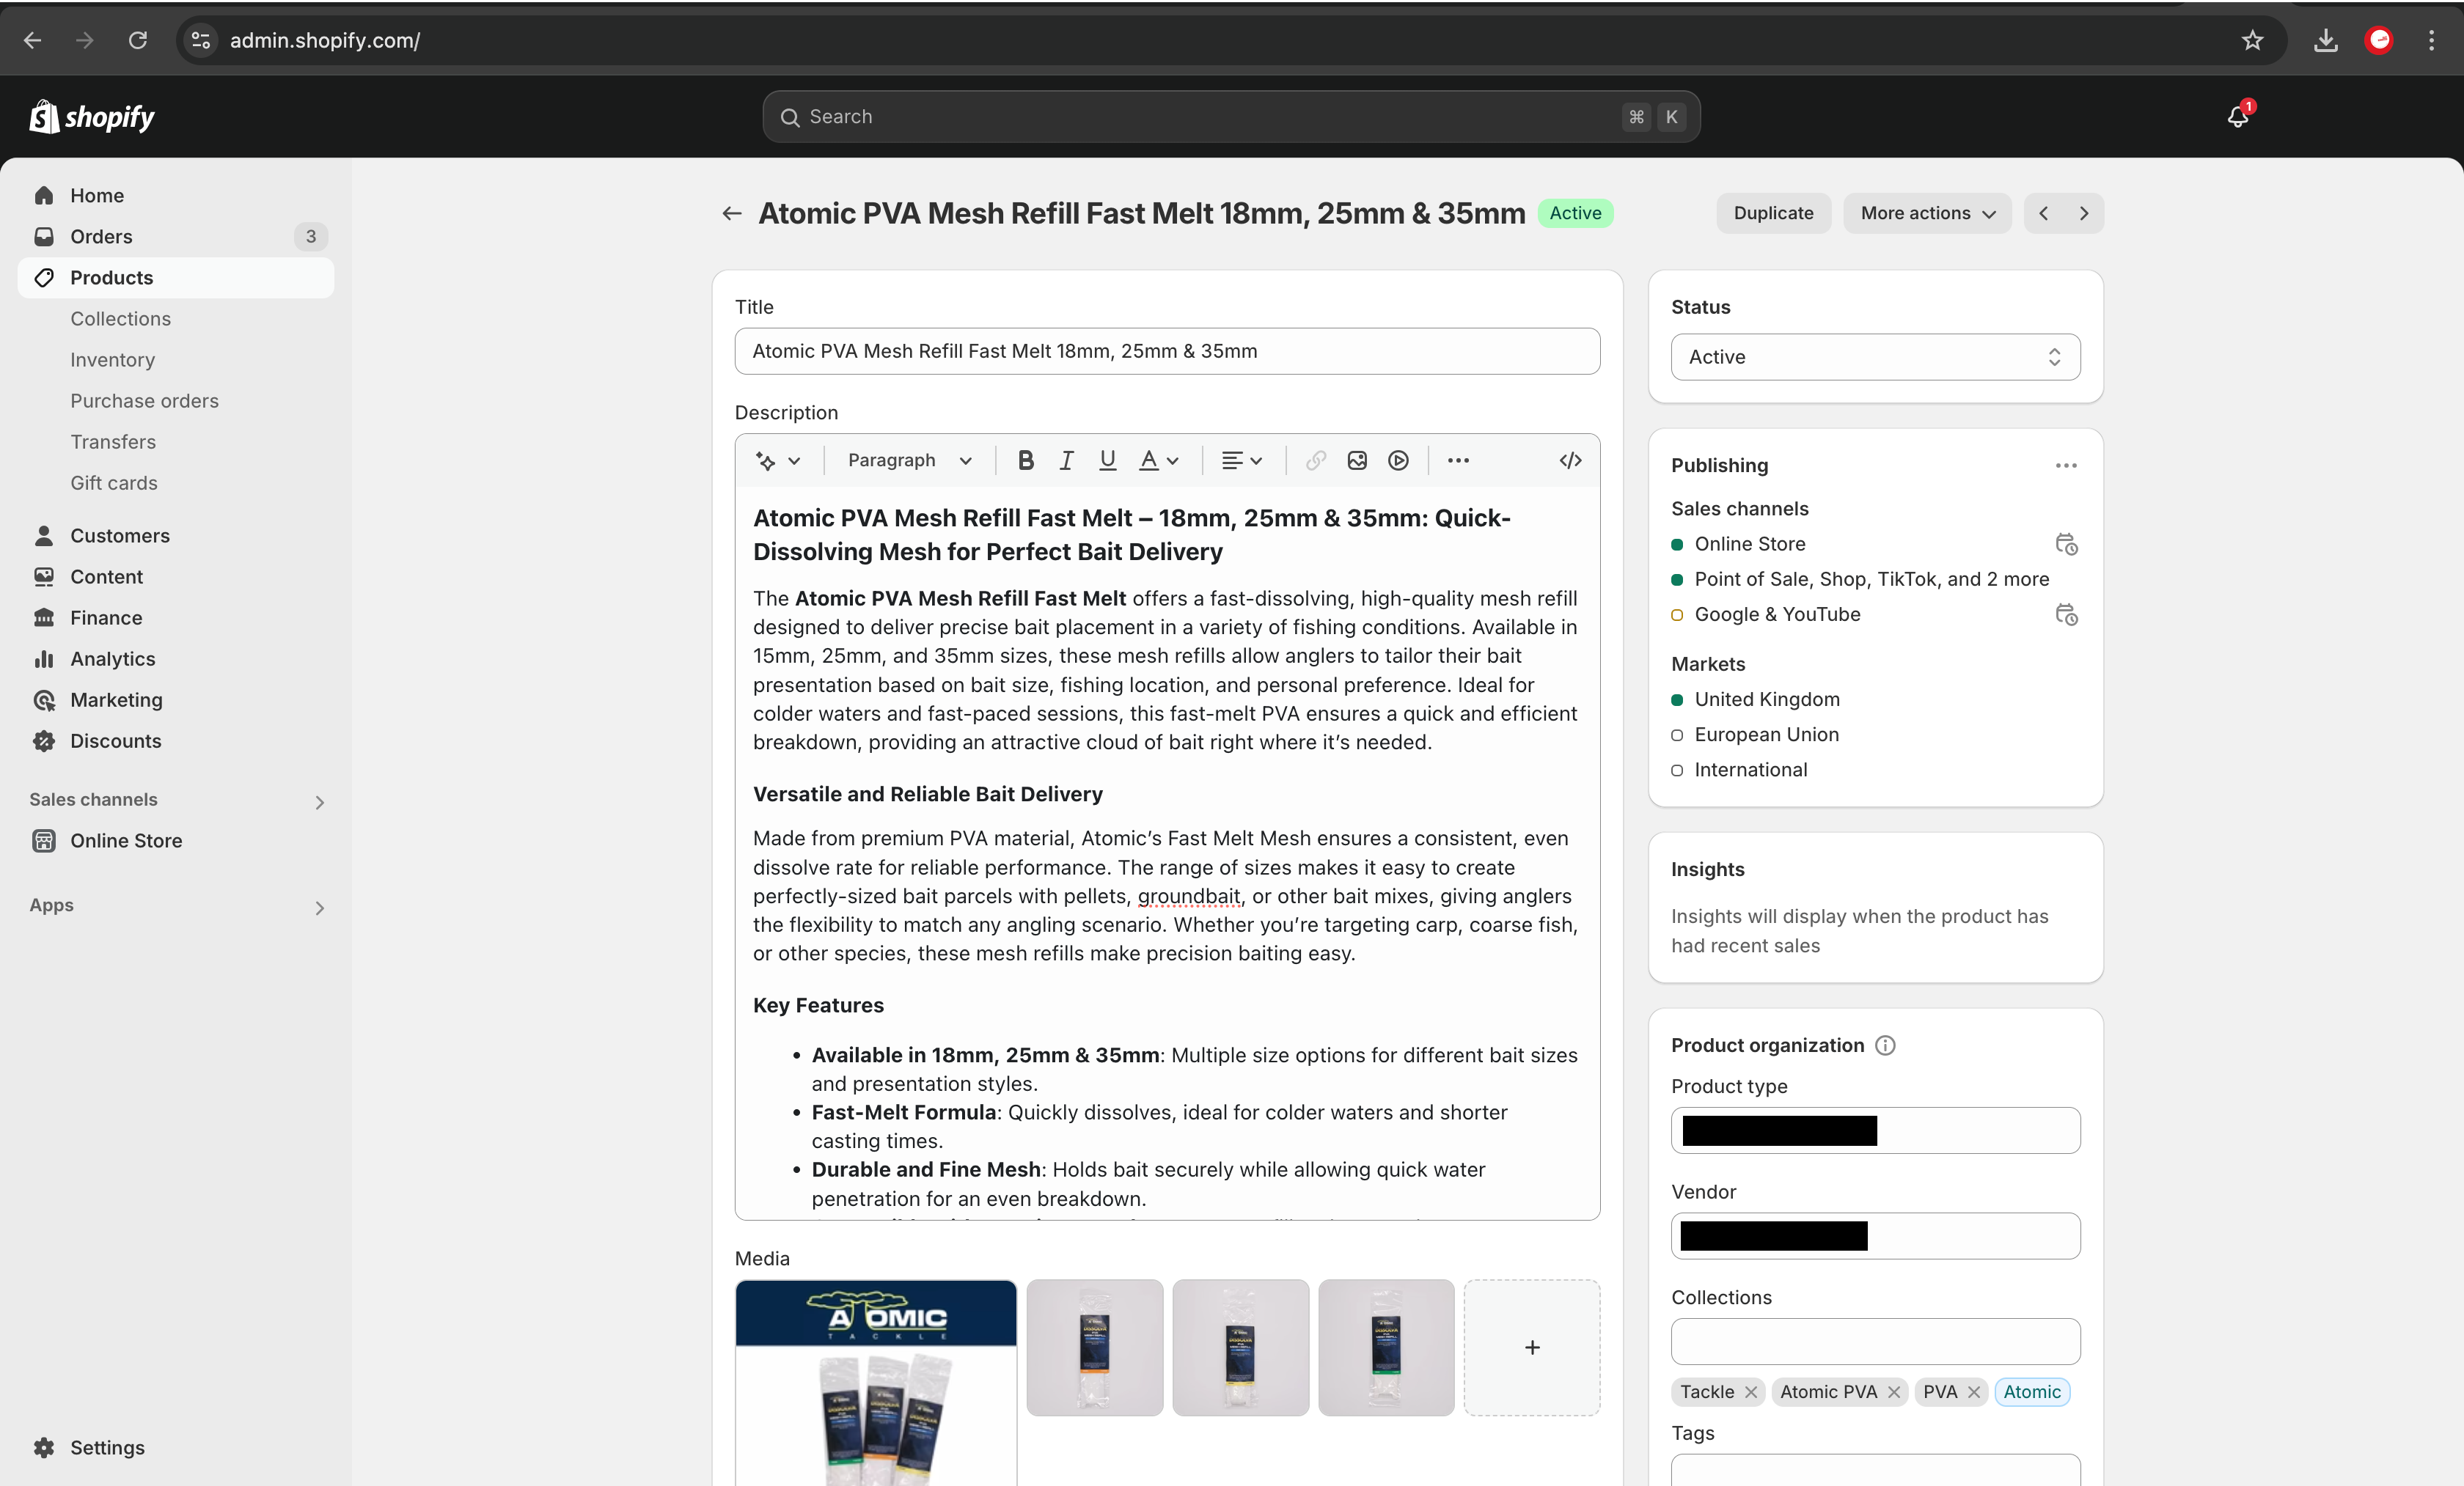Click the insert video icon
The width and height of the screenshot is (2464, 1486).
pos(1398,460)
